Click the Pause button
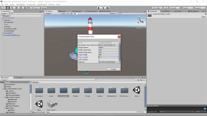 pos(103,8)
